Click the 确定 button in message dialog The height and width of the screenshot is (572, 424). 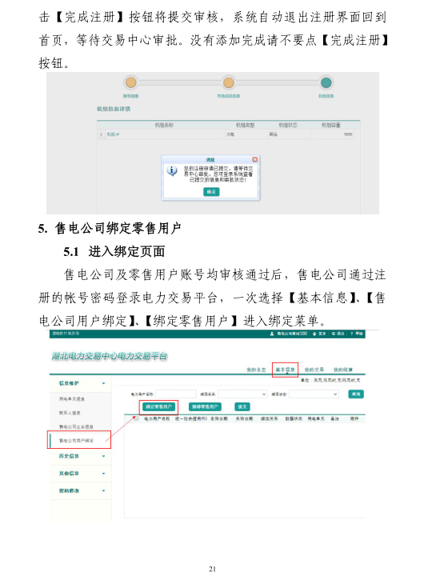[x=211, y=192]
